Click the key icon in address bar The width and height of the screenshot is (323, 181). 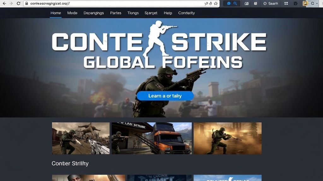[x=206, y=3]
